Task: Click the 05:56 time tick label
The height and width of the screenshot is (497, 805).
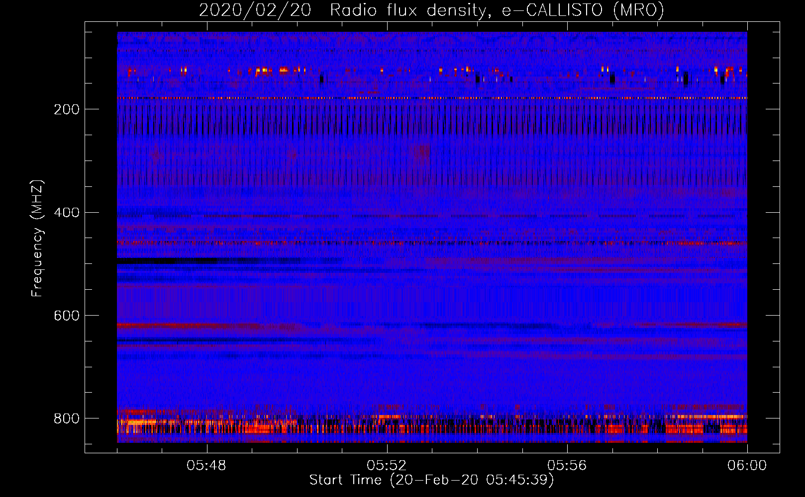Action: click(567, 466)
